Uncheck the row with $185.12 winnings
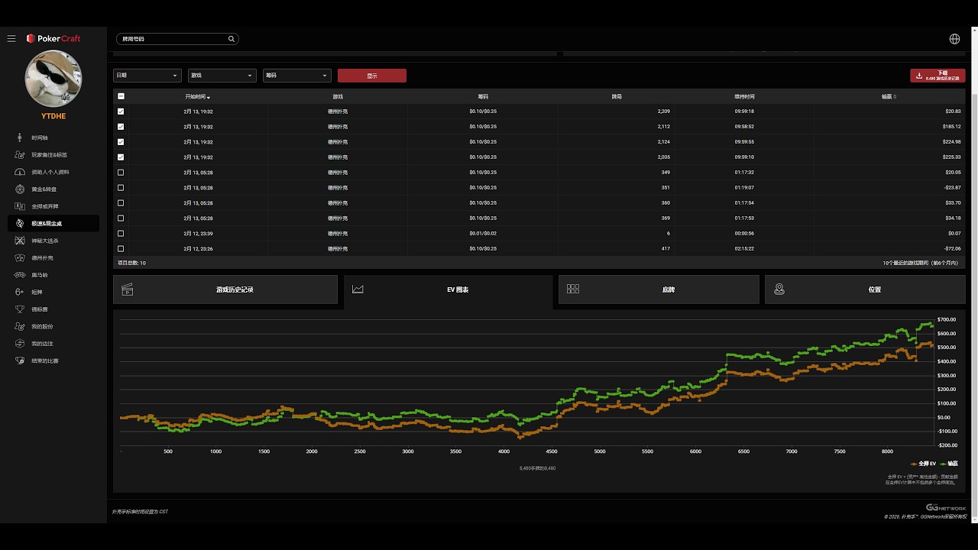Screen dimensions: 978x550 [x=121, y=127]
